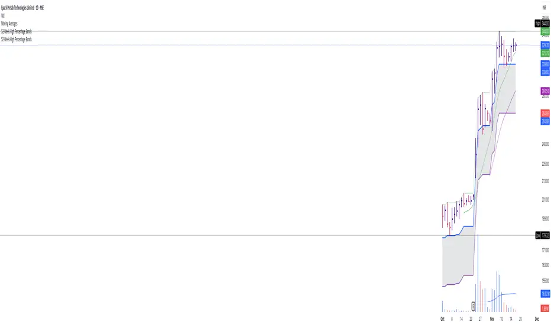Viewport: 551px width, 325px height.
Task: Select the purple 284.54 price tag
Action: tap(545, 91)
